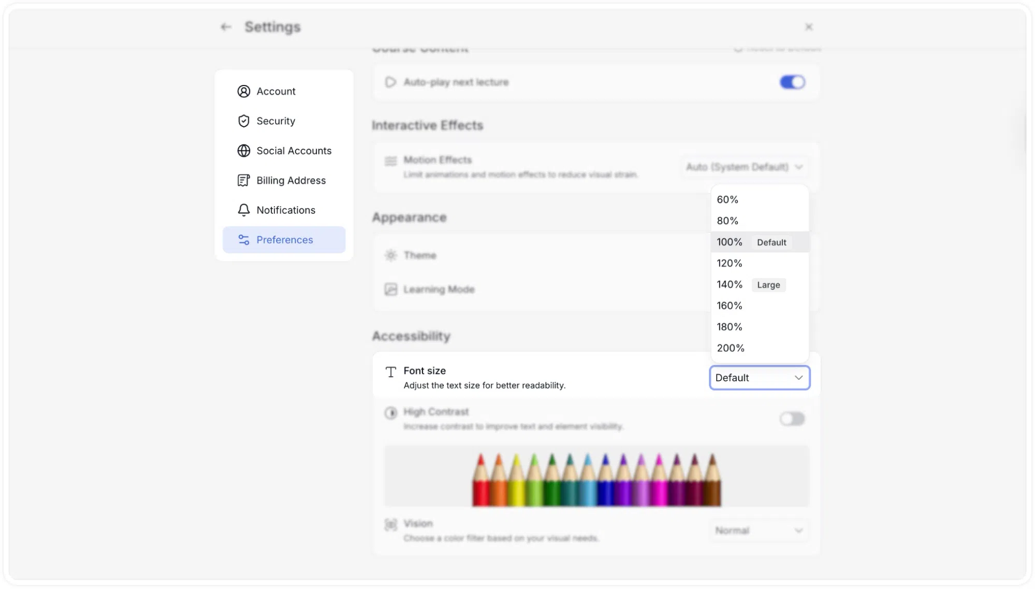Click the Appearance section heading

(x=409, y=218)
